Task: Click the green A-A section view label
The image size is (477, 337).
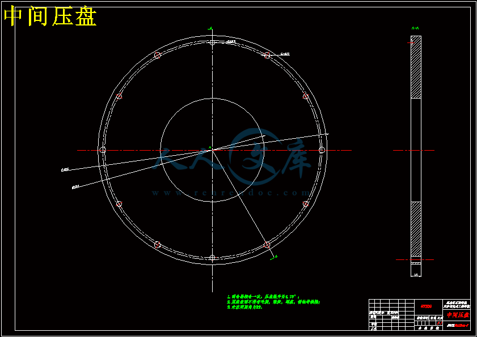Action: (x=415, y=28)
